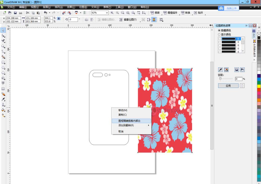
Task: Choose 图框精确剪裁内部(I) from context menu
Action: (x=131, y=121)
